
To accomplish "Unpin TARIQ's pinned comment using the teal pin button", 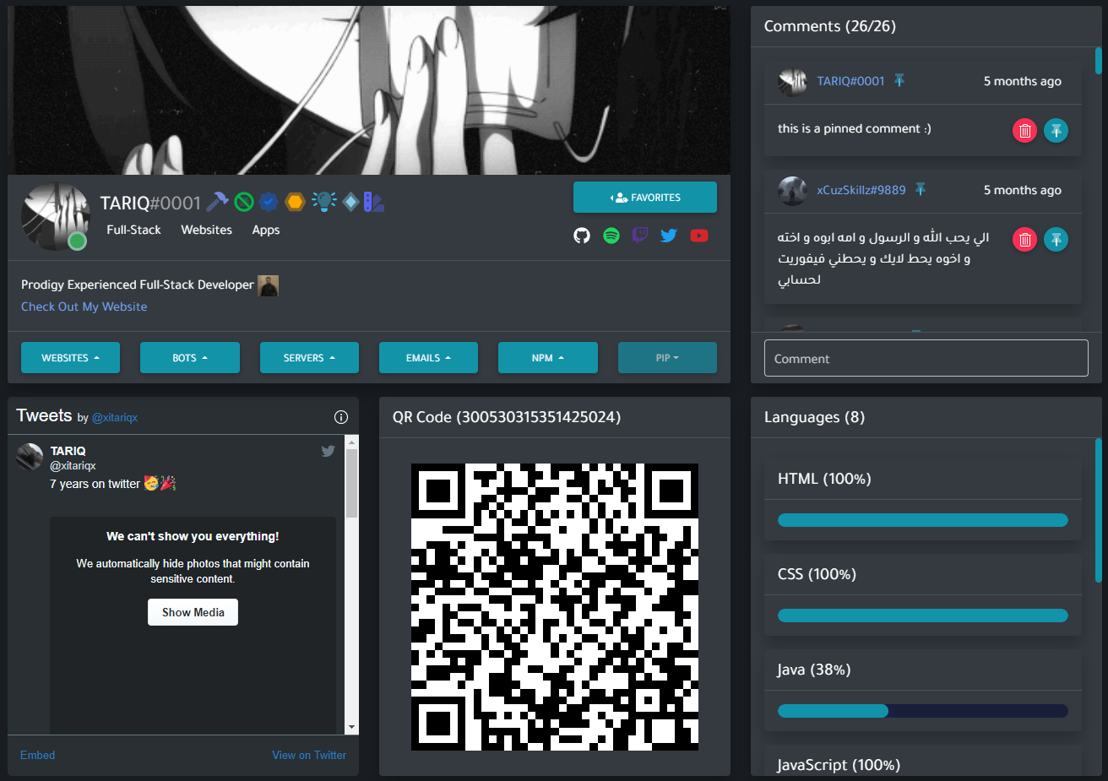I will tap(1056, 131).
